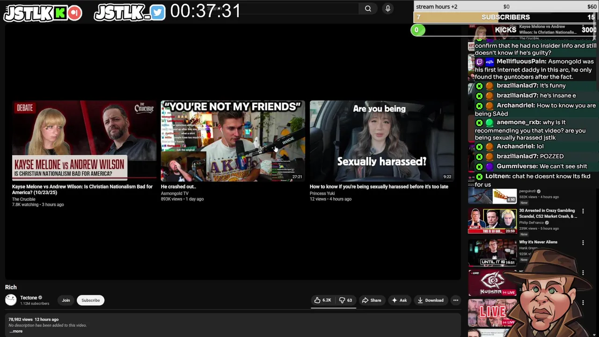Click video title 'How to know if you're being sexually harassed'
Screen dimensions: 599x337
379,186
